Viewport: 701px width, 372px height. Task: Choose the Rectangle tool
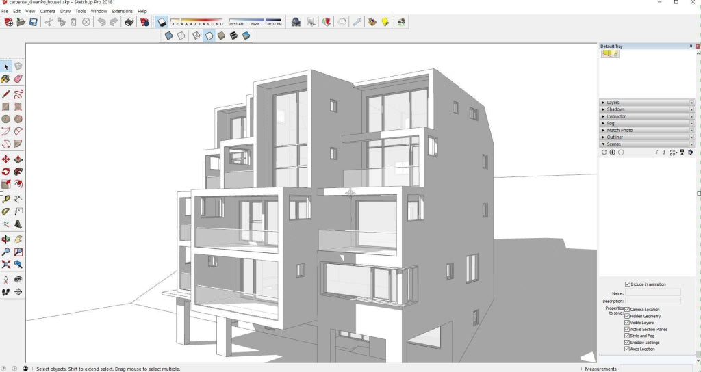(x=5, y=107)
